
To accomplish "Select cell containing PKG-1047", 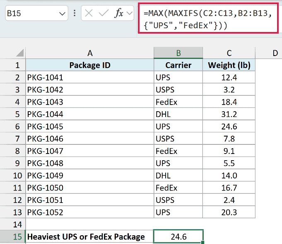I will (90, 151).
